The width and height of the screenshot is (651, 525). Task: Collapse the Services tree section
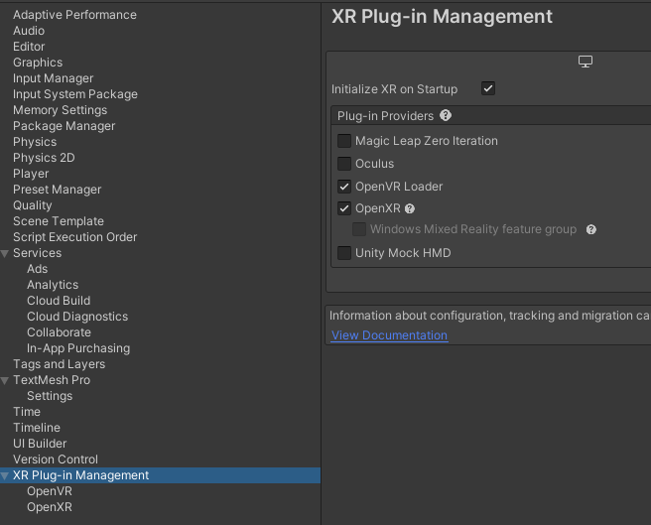tap(5, 253)
